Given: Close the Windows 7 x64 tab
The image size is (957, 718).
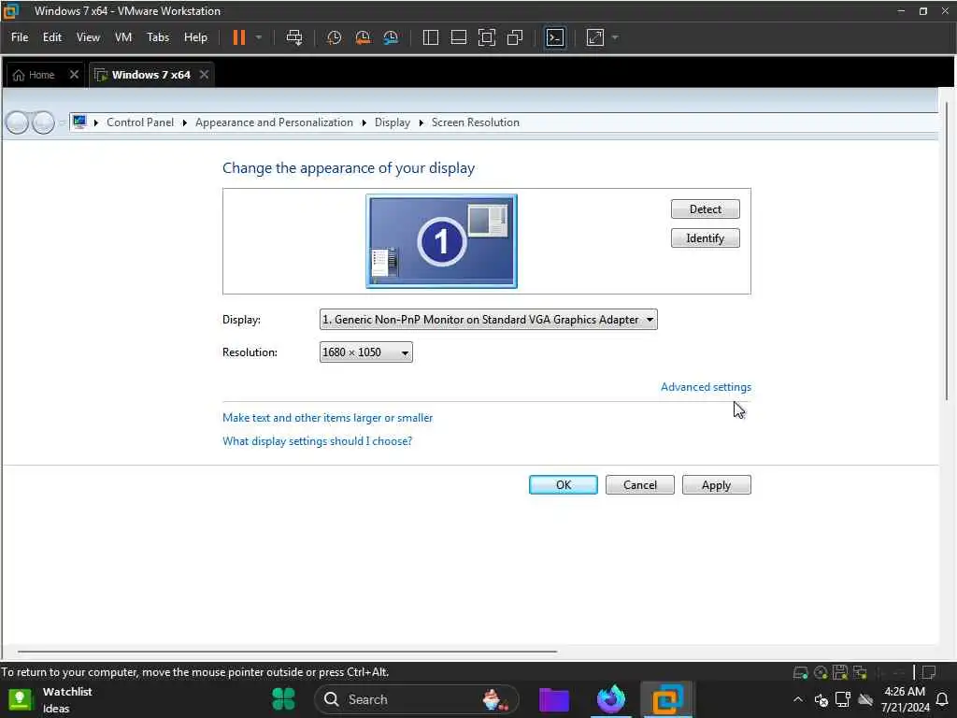Looking at the screenshot, I should (x=204, y=75).
